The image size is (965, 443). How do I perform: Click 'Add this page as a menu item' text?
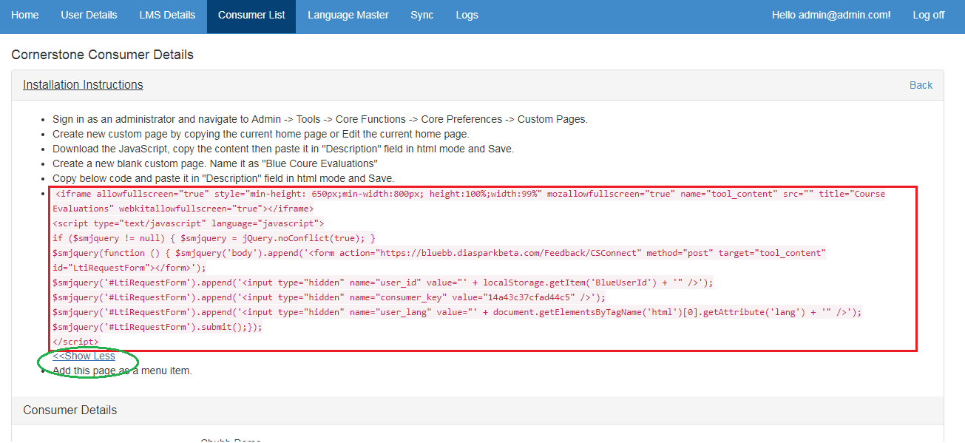tap(122, 371)
